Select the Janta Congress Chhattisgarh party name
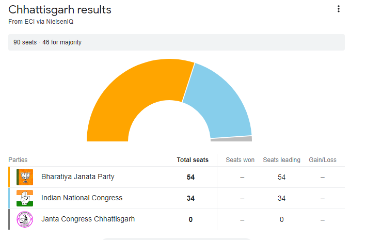366x240 pixels. click(x=88, y=219)
